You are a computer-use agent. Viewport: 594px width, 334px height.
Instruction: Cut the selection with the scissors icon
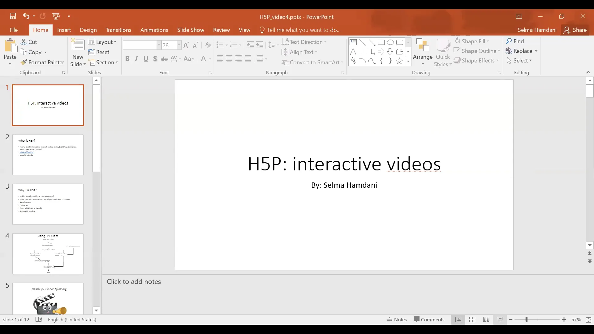(24, 42)
